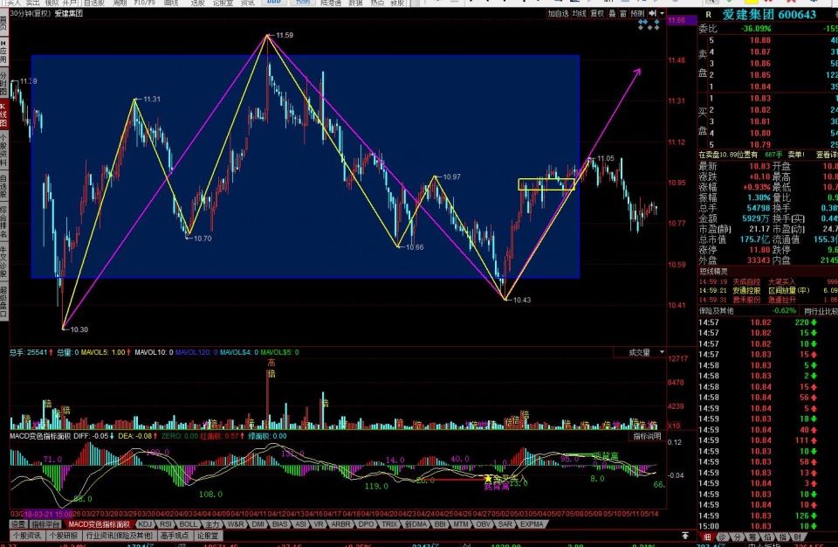Open the 个股资讯 stock news tab
The width and height of the screenshot is (838, 547).
26,536
